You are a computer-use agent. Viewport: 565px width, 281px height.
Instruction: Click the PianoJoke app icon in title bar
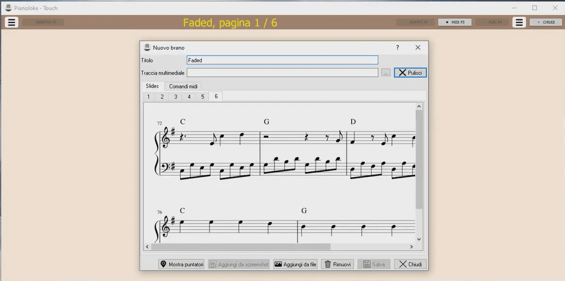coord(9,8)
